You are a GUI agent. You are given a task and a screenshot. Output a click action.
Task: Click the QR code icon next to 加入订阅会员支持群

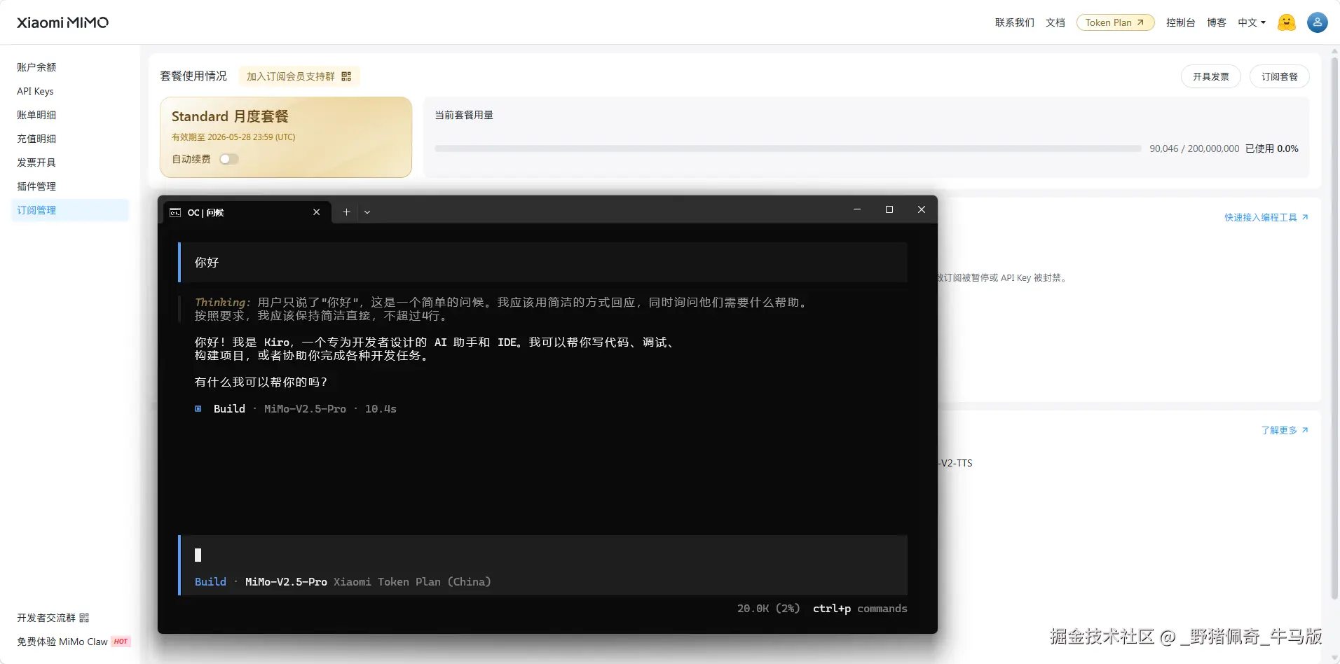point(346,76)
